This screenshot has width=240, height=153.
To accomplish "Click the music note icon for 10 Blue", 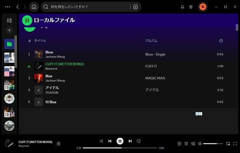I will pyautogui.click(x=39, y=102).
